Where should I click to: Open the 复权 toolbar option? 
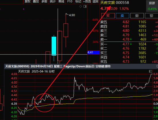point(28,1)
